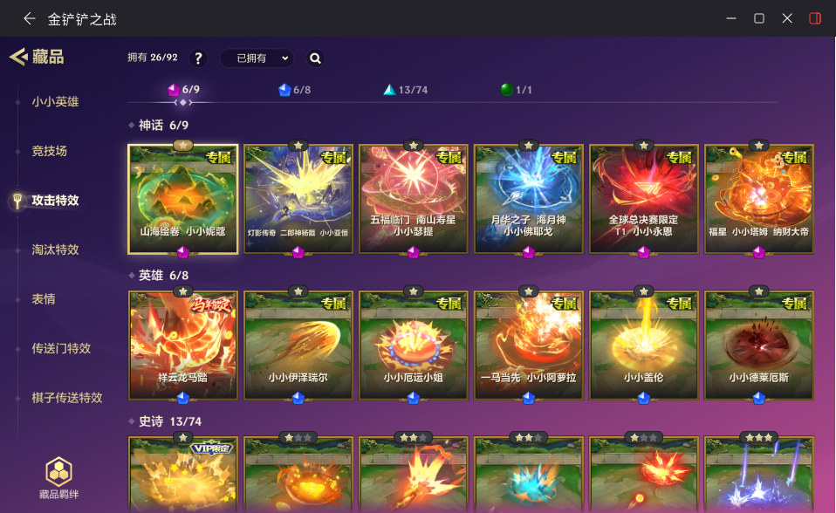
Task: Select purple gem 6/9 rarity filter
Action: [x=183, y=90]
